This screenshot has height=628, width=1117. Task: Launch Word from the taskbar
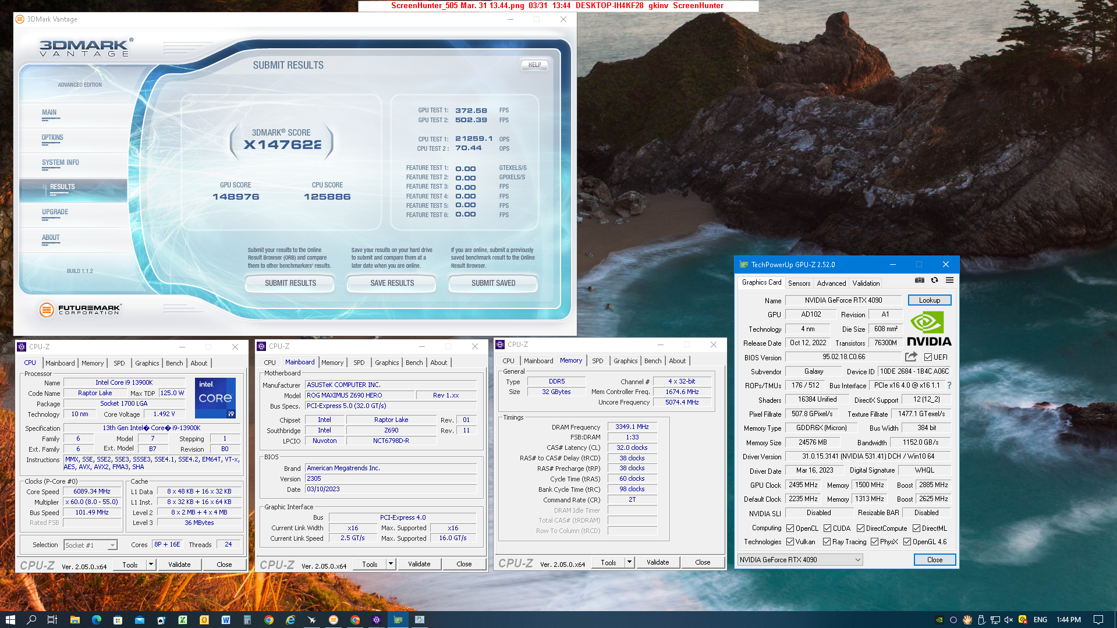pyautogui.click(x=226, y=620)
